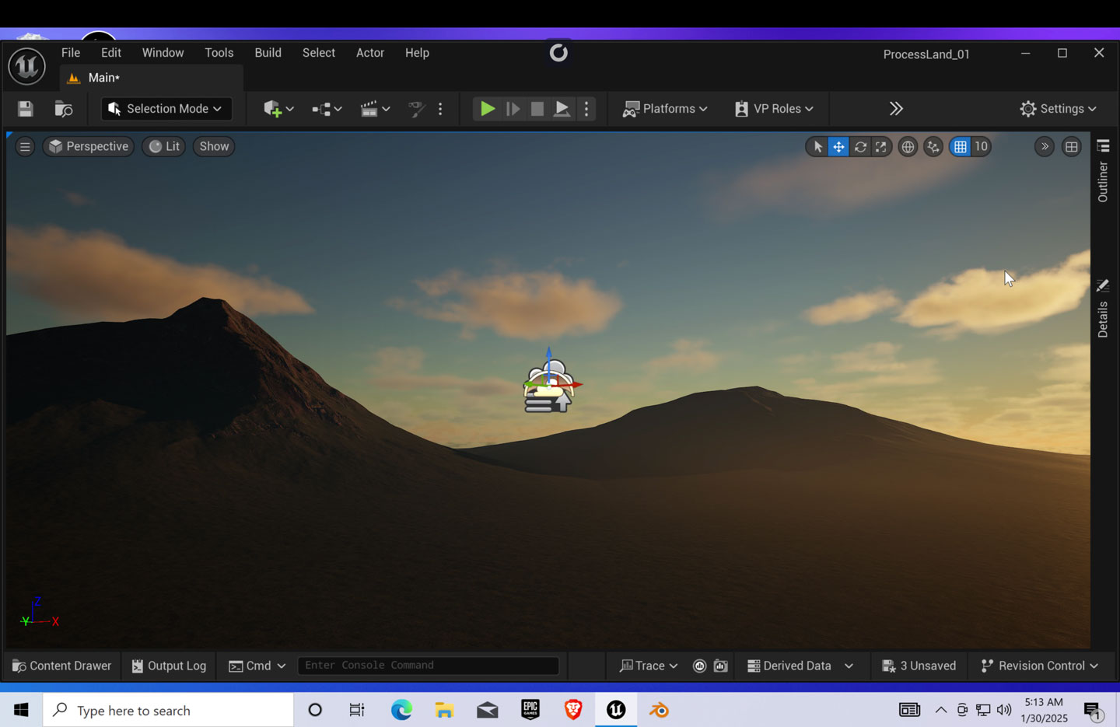Expand the Settings dropdown

tap(1058, 109)
